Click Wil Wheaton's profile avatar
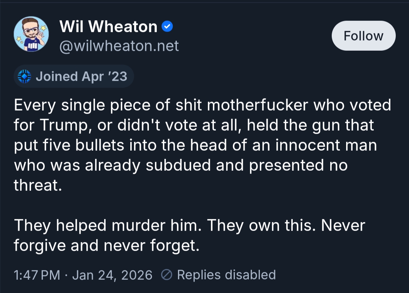The height and width of the screenshot is (293, 409). (31, 34)
